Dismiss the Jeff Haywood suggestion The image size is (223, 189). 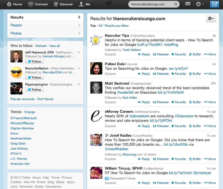[x=79, y=52]
